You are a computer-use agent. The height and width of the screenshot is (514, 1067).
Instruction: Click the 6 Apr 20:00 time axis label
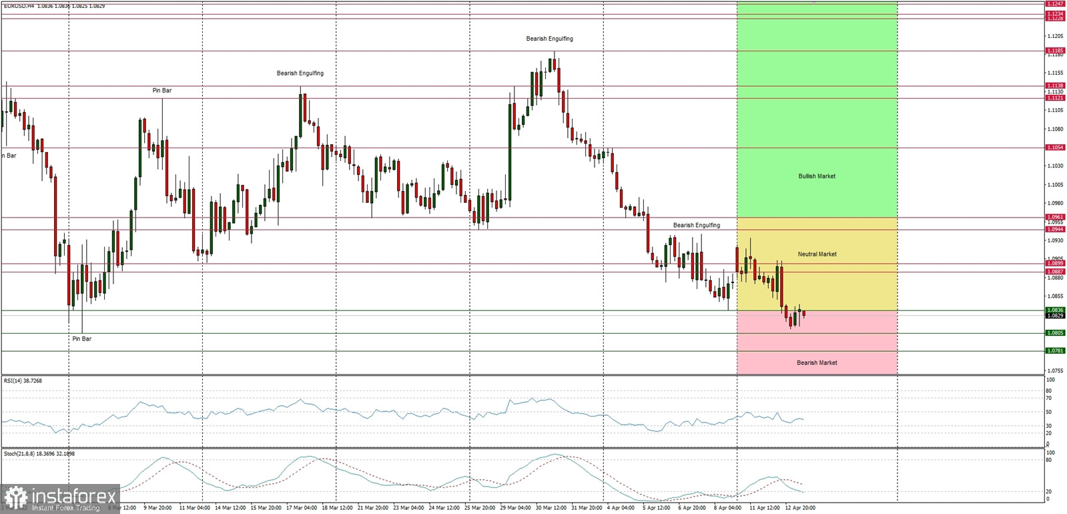(692, 508)
